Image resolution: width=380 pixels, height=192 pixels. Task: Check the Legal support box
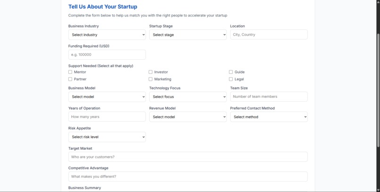[x=231, y=79]
